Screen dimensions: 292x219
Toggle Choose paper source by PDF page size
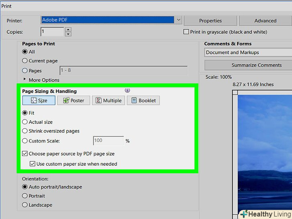click(x=25, y=154)
